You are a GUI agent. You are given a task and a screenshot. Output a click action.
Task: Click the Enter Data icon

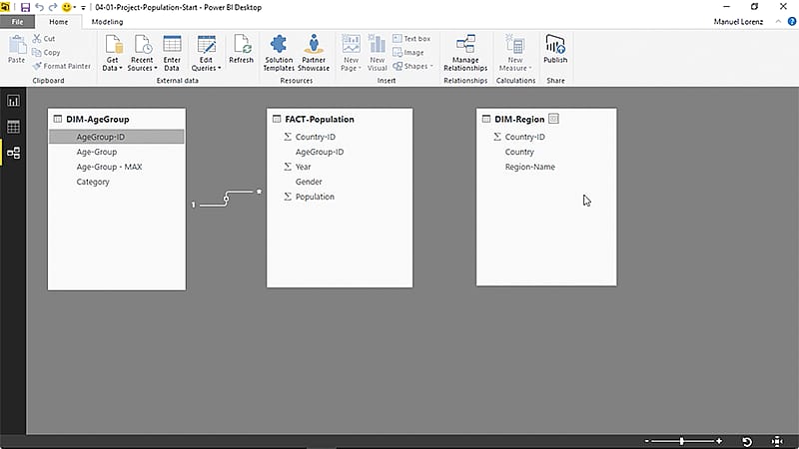tap(172, 44)
